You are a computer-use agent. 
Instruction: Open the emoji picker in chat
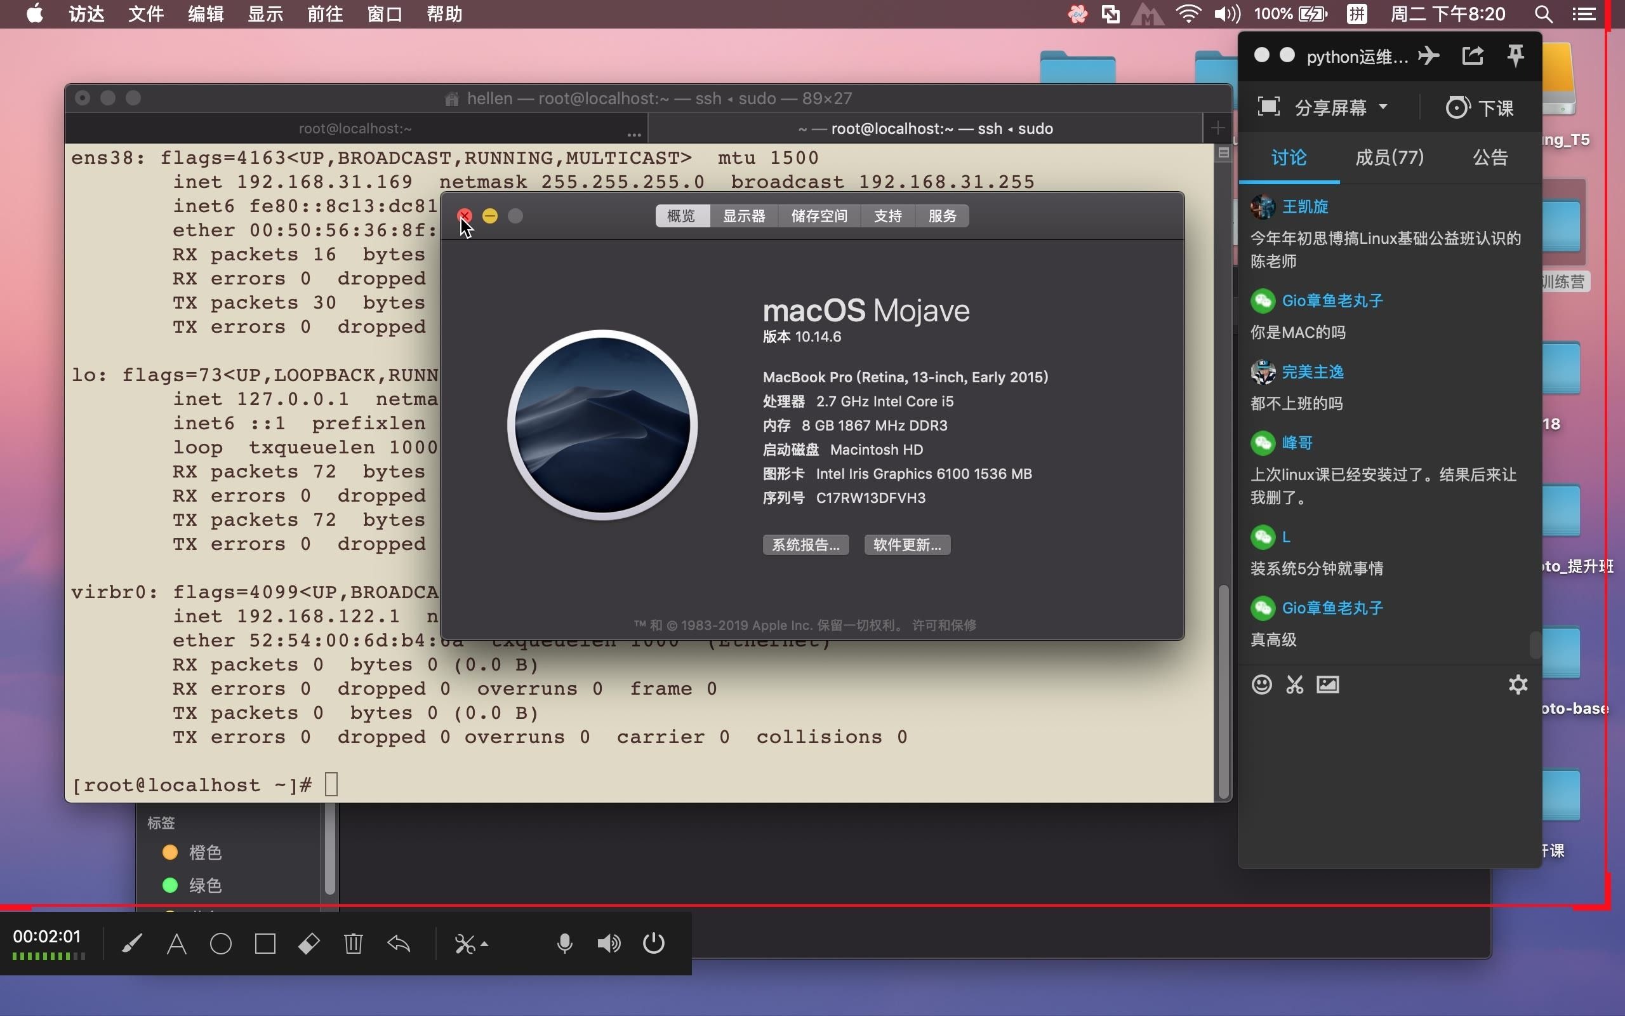(x=1262, y=685)
